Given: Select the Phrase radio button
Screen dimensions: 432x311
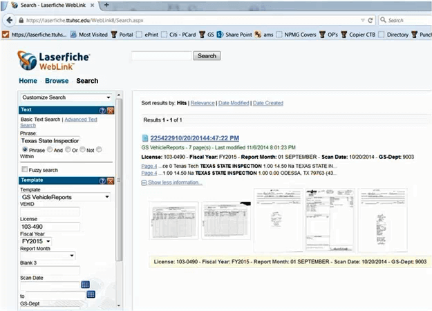Looking at the screenshot, I should coord(25,149).
